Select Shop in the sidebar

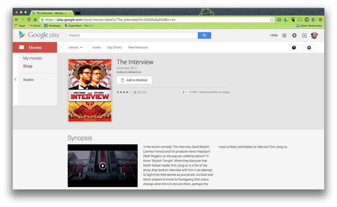[x=28, y=66]
